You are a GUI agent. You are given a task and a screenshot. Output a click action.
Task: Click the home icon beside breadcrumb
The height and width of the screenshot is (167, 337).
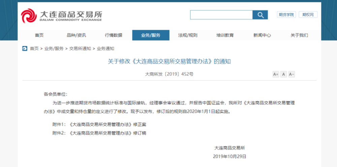[25, 49]
